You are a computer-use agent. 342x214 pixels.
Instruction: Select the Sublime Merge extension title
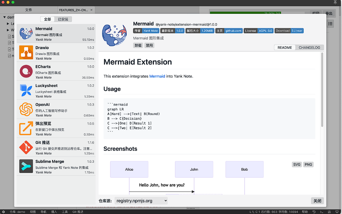pyautogui.click(x=50, y=161)
